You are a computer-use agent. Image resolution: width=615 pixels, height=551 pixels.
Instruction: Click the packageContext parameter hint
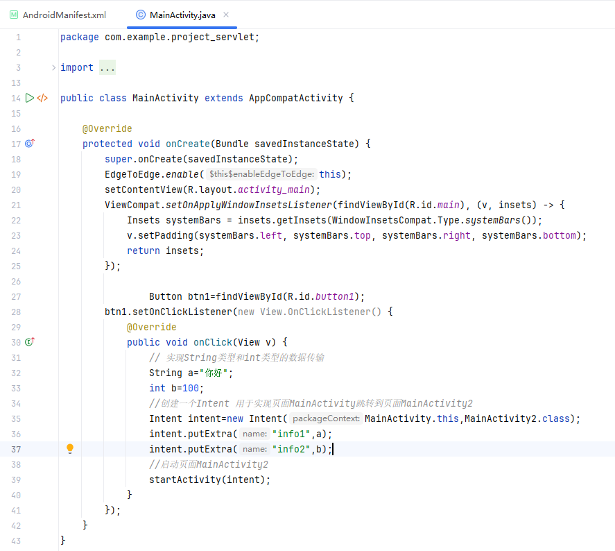(326, 418)
